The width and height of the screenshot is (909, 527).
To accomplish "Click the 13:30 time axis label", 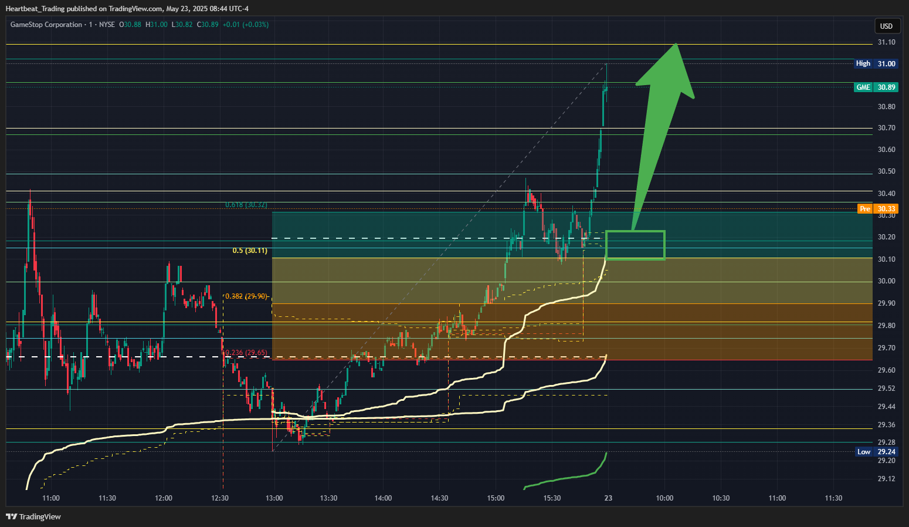I will coord(328,498).
